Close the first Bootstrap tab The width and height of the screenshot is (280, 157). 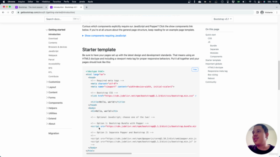[46, 7]
